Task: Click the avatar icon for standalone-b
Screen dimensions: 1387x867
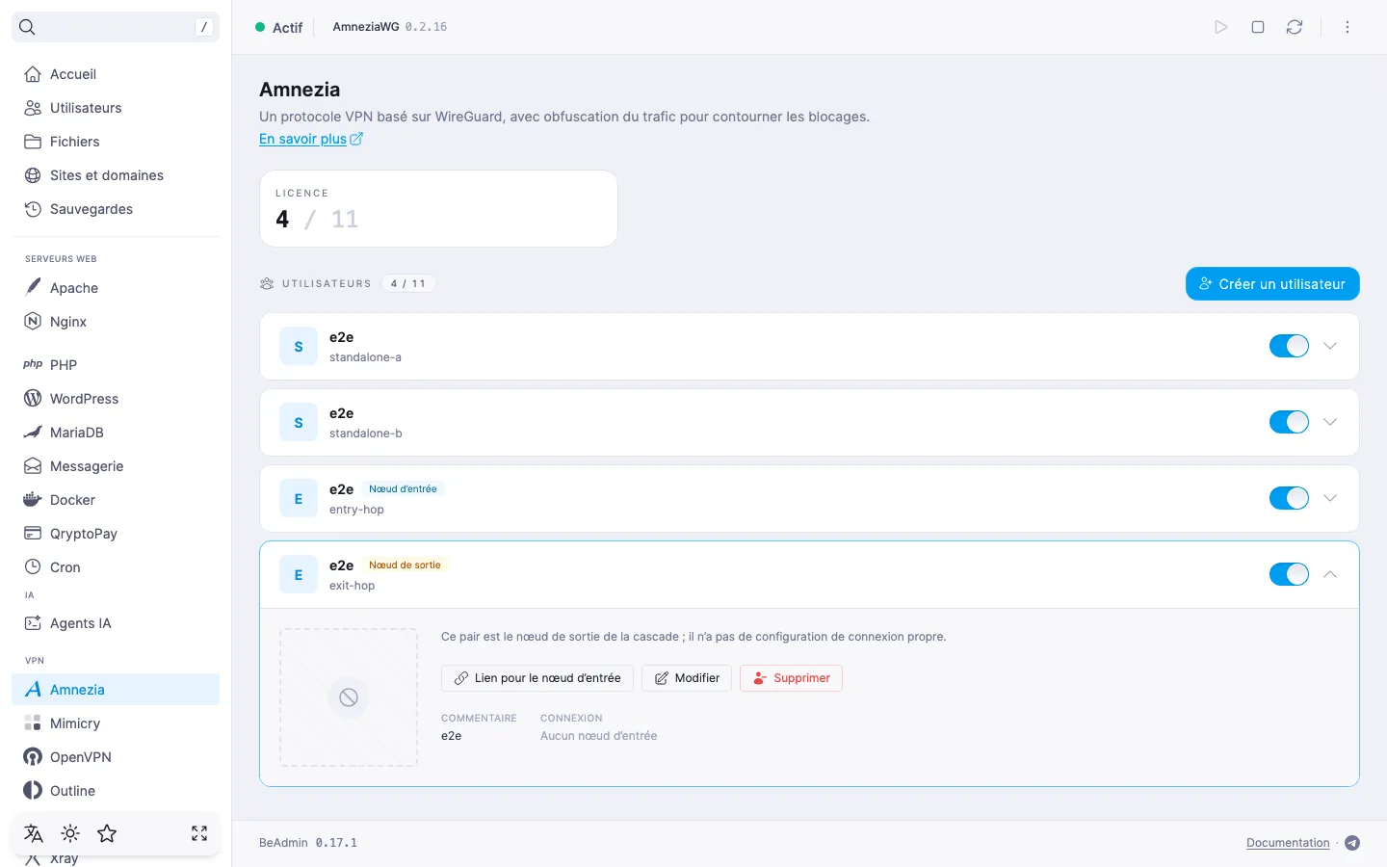Action: click(x=299, y=423)
